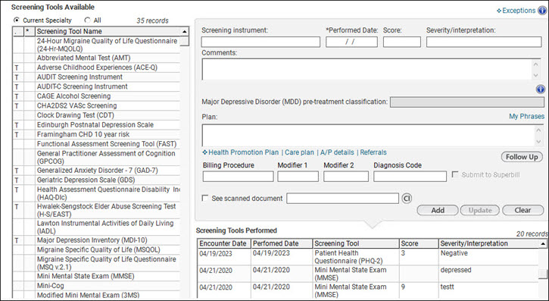
Task: Check the See scanned document checkbox
Action: click(x=205, y=199)
